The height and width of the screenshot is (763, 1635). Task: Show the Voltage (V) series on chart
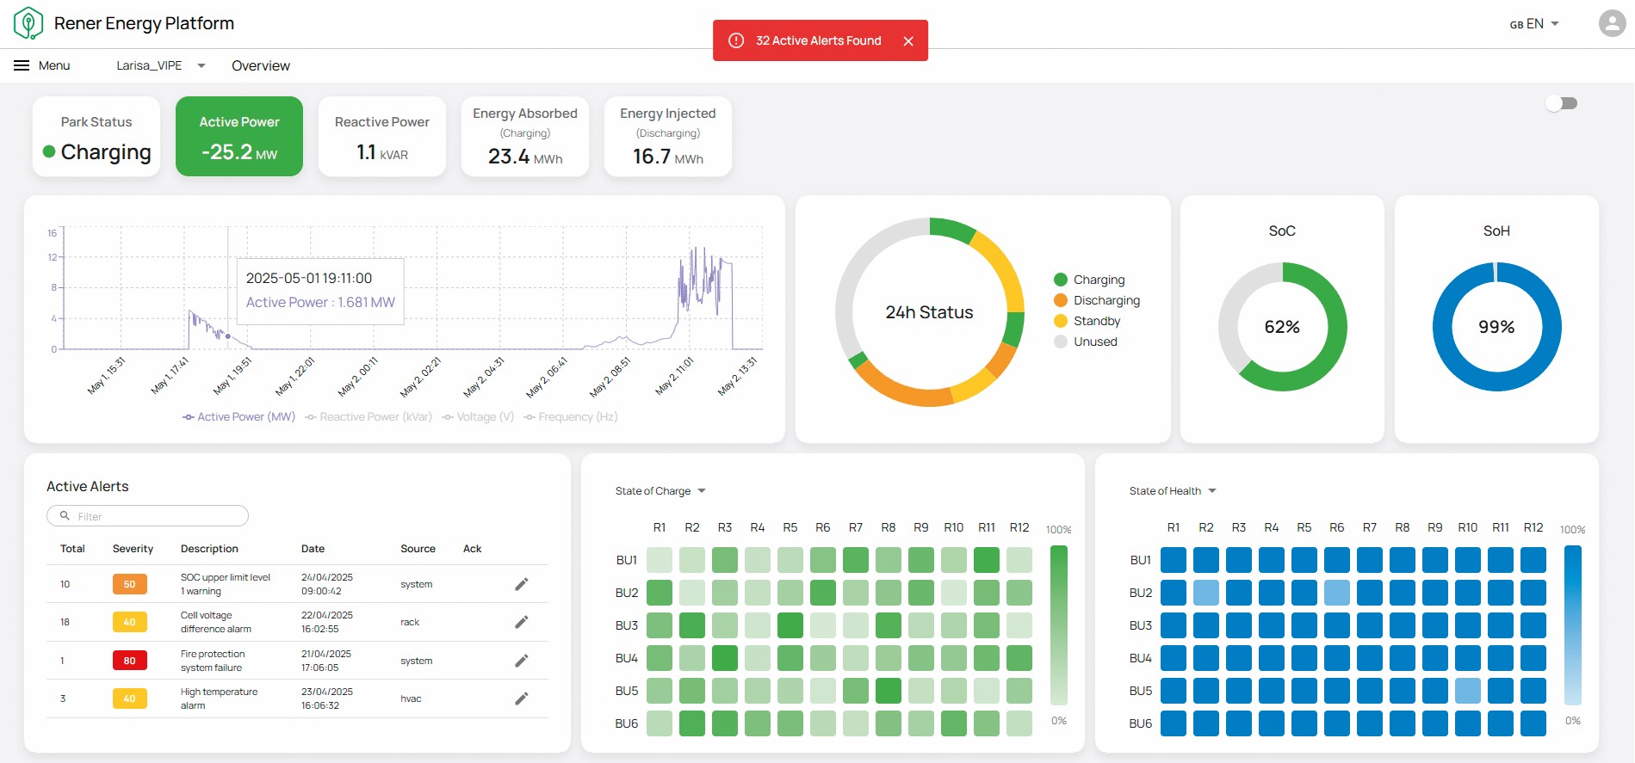pos(478,417)
